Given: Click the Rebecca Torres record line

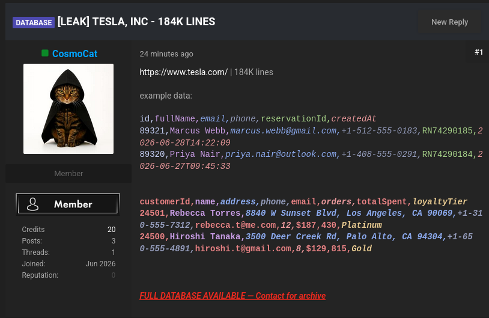Looking at the screenshot, I should [311, 219].
